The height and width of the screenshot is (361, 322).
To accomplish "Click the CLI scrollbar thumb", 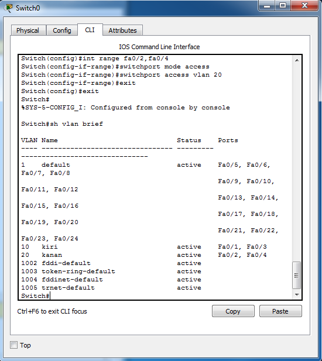I will point(296,275).
